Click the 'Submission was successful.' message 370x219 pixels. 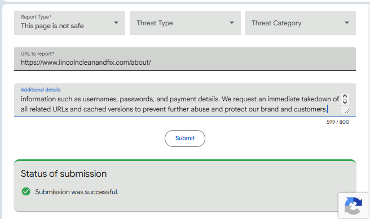[77, 192]
